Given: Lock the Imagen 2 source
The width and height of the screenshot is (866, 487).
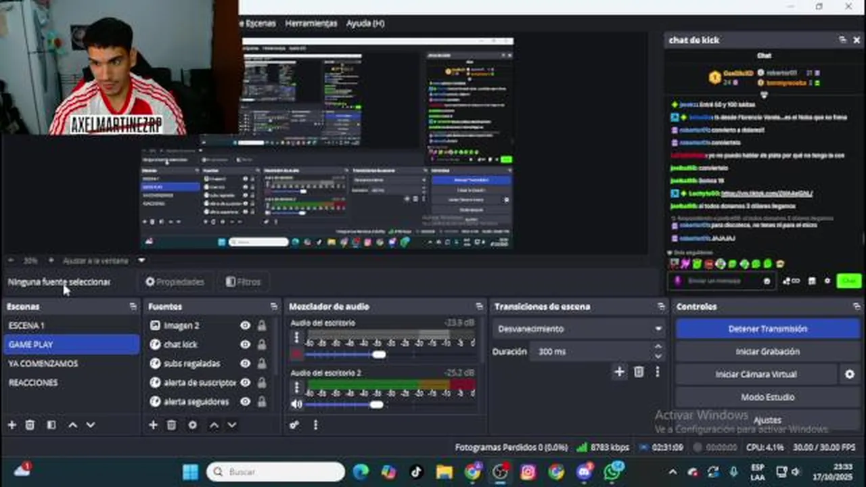Looking at the screenshot, I should tap(261, 325).
